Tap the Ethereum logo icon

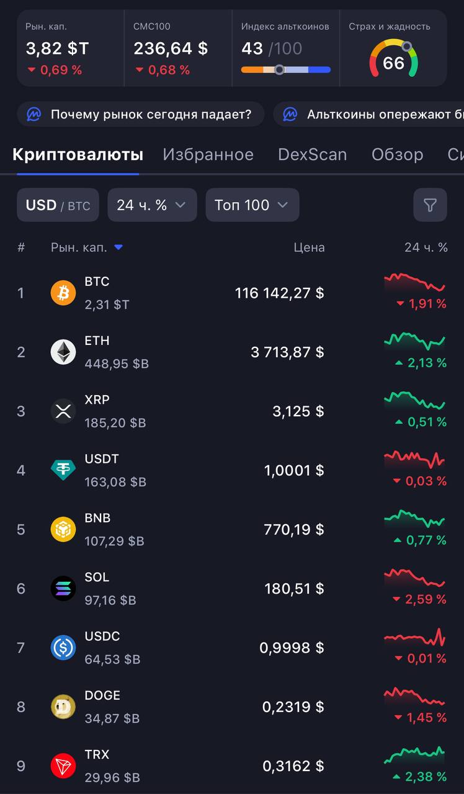(63, 352)
